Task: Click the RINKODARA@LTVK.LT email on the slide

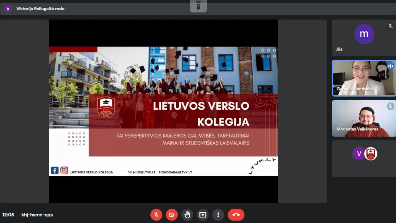Action: click(x=175, y=172)
